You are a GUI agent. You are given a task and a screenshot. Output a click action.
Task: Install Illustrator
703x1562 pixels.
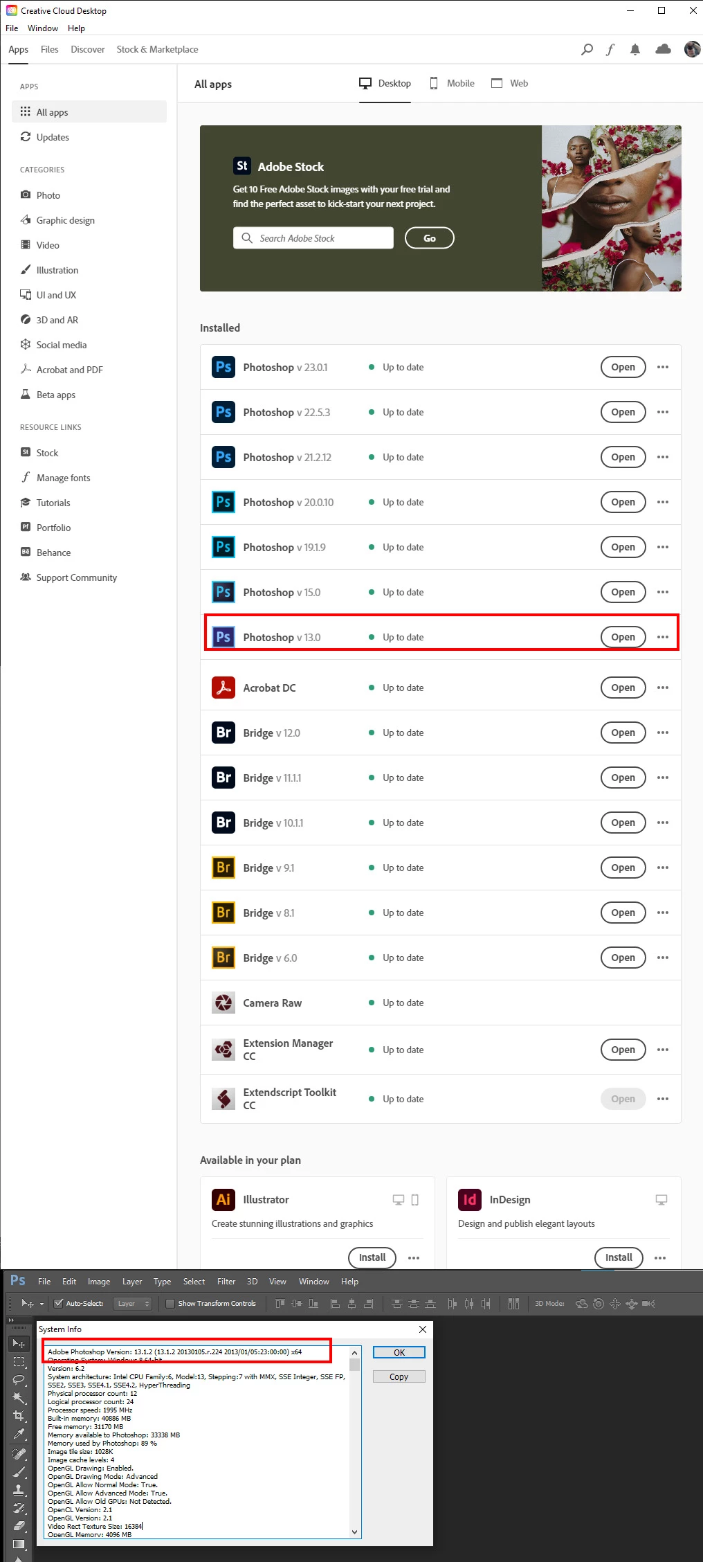372,1257
